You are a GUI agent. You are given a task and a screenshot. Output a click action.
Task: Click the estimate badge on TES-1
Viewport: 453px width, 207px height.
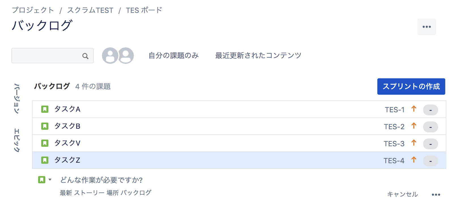pyautogui.click(x=430, y=110)
